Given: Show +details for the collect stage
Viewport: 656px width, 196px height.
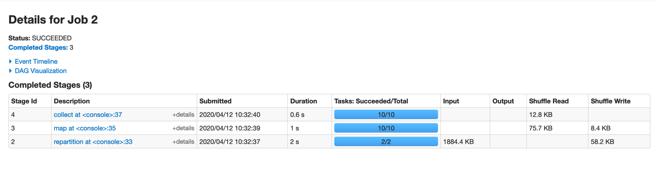Looking at the screenshot, I should coord(183,115).
